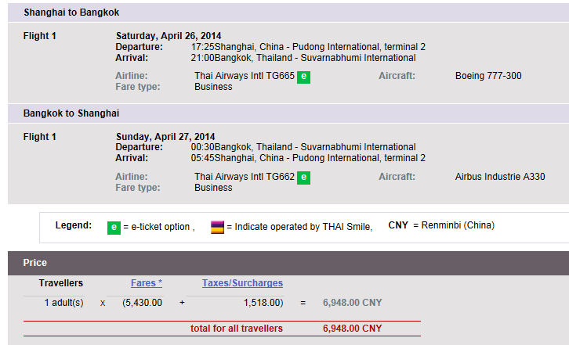The height and width of the screenshot is (345, 569).
Task: Click the THAI Smile striped legend icon
Action: [217, 228]
